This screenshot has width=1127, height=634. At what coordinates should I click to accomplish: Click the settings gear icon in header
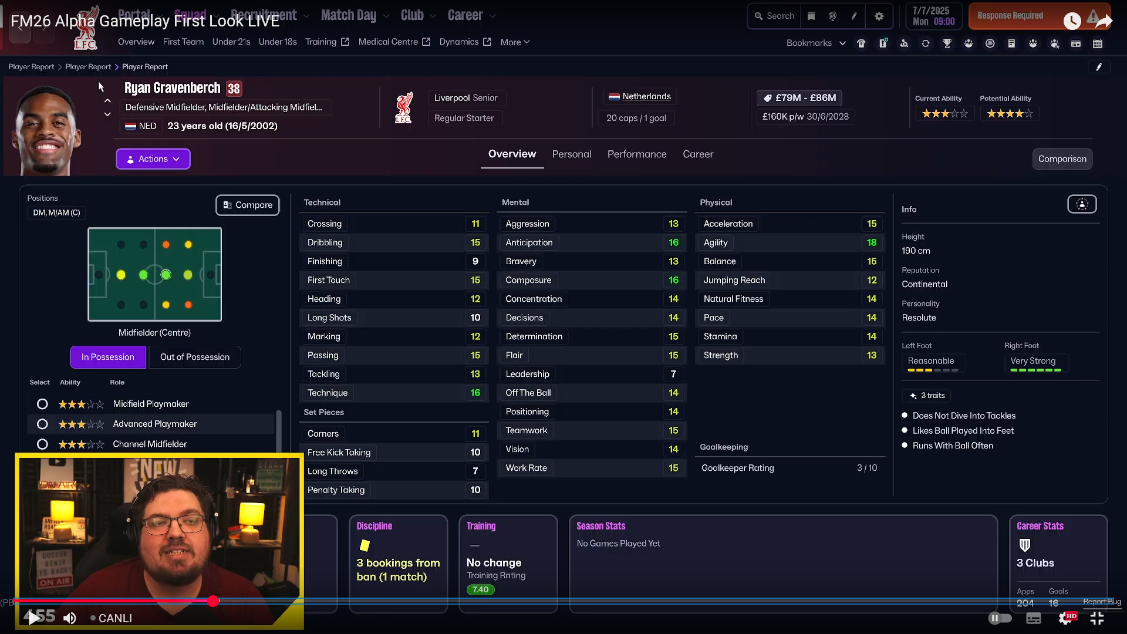pos(879,16)
